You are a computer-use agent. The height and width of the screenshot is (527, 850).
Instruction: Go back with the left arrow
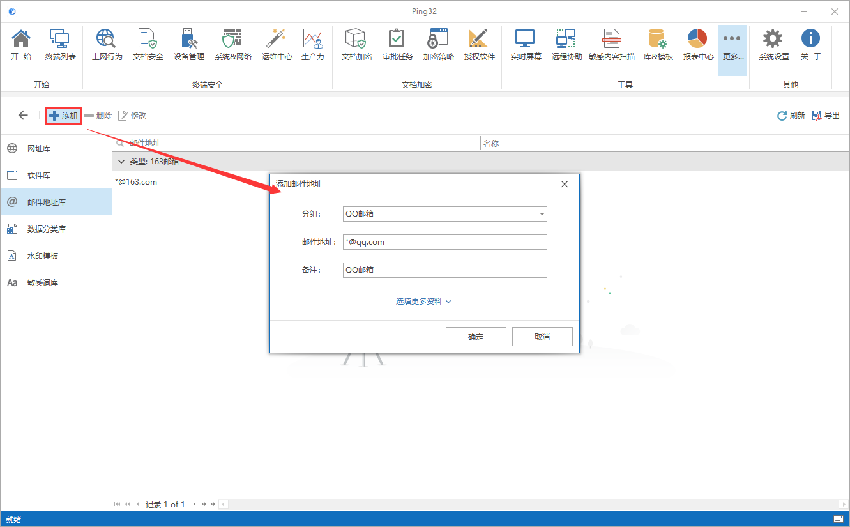point(23,115)
